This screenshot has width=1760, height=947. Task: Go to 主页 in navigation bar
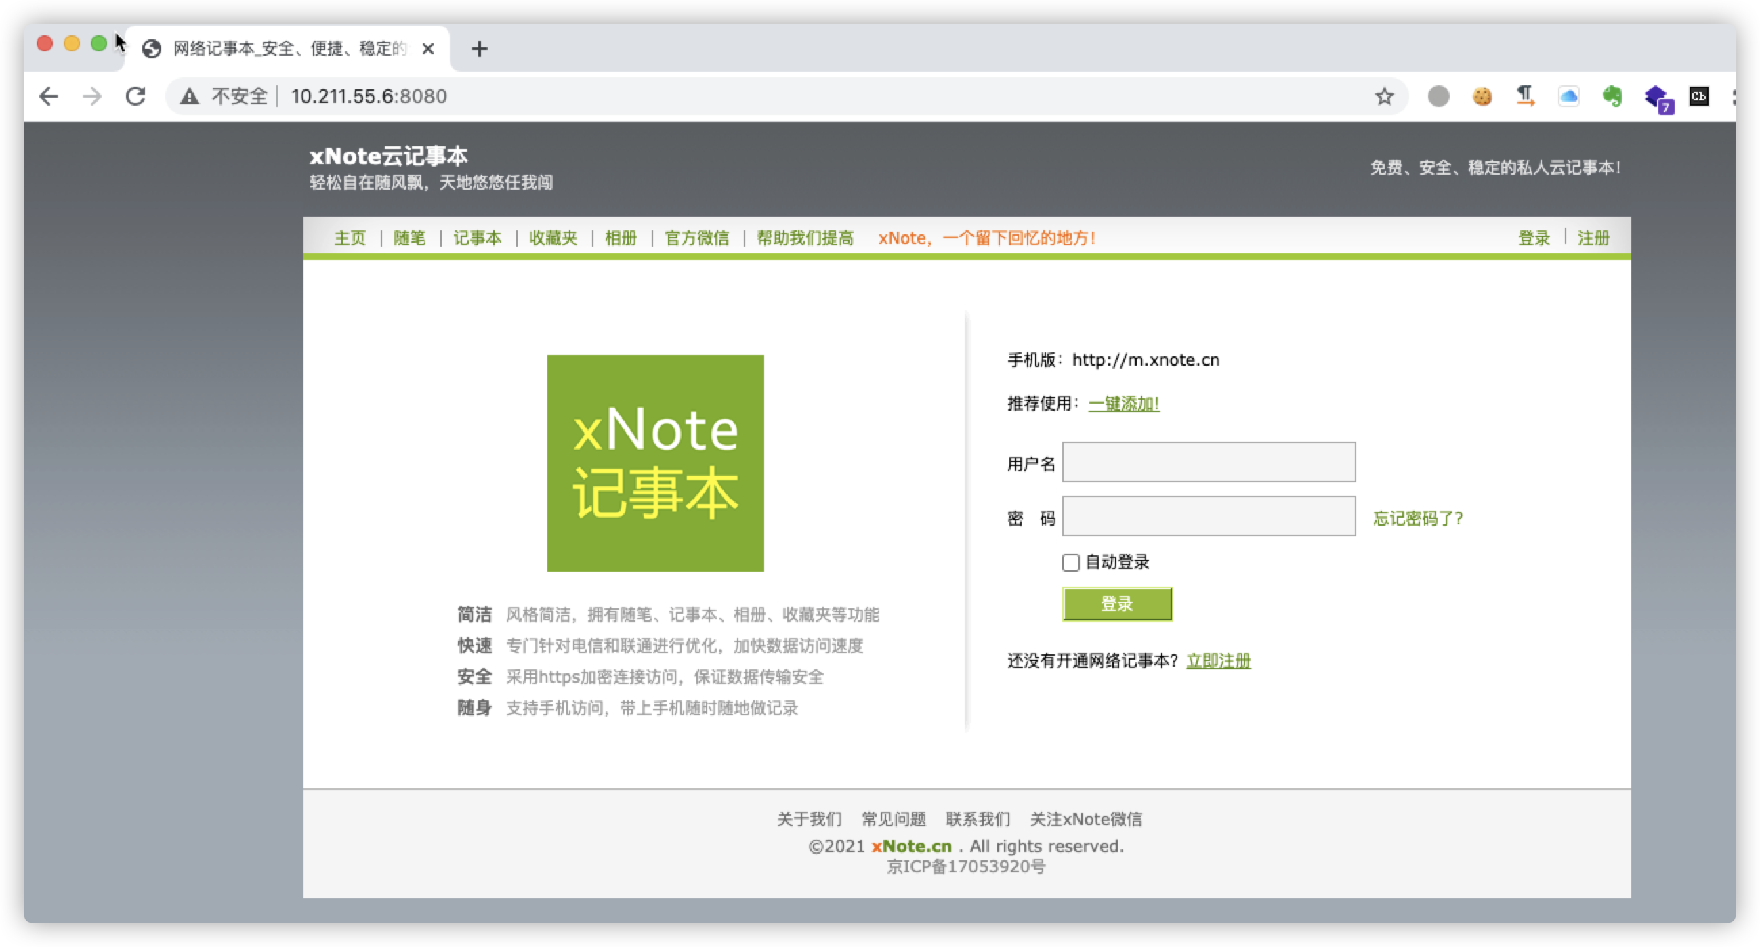point(350,238)
